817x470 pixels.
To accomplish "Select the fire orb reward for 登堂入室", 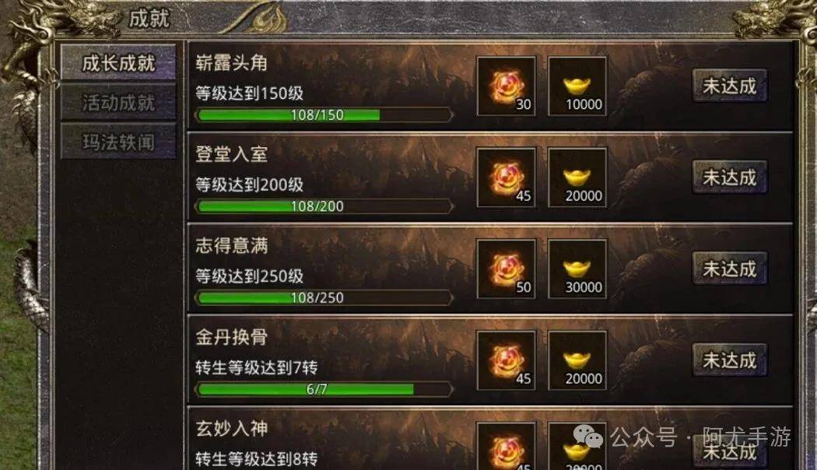I will pos(506,177).
